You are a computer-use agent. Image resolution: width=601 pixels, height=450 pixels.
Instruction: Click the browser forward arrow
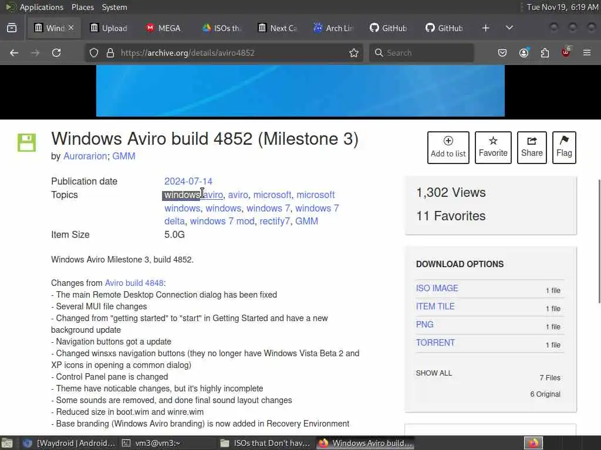pyautogui.click(x=35, y=53)
